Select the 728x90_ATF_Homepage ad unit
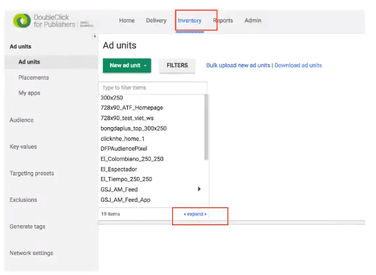 131,108
